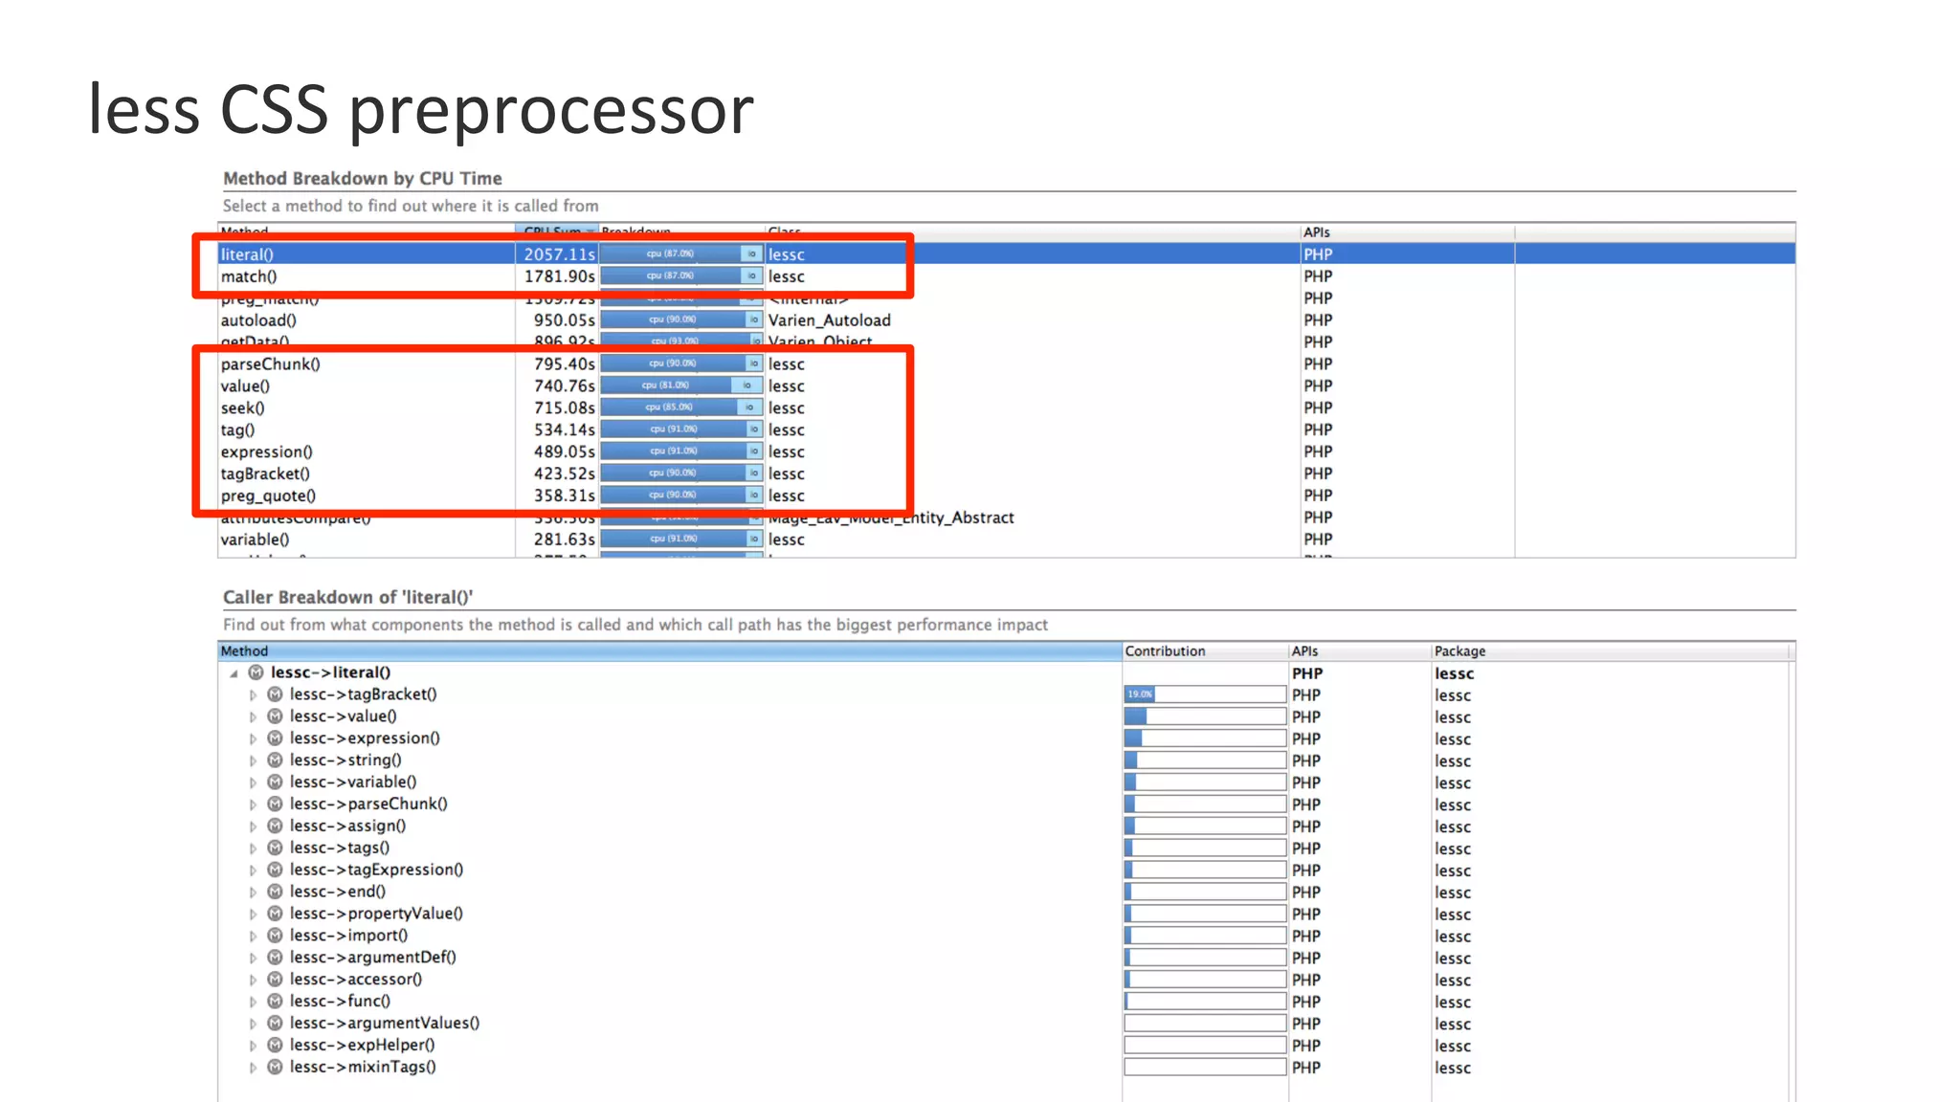The width and height of the screenshot is (1960, 1102).
Task: Click method icon beside lessc->tags()
Action: pos(275,849)
